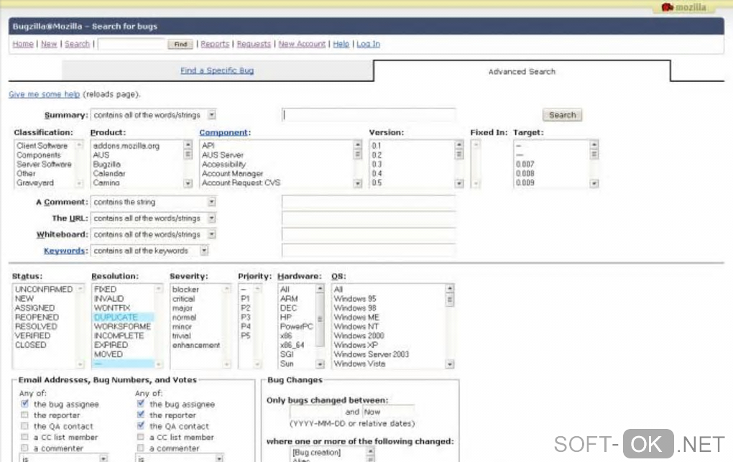Click scroll-up arrow in Component list

pyautogui.click(x=358, y=145)
